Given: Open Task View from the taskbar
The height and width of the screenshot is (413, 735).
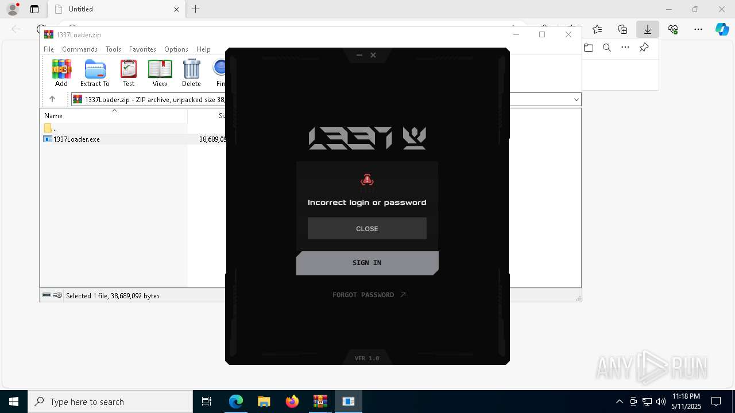Looking at the screenshot, I should 207,402.
